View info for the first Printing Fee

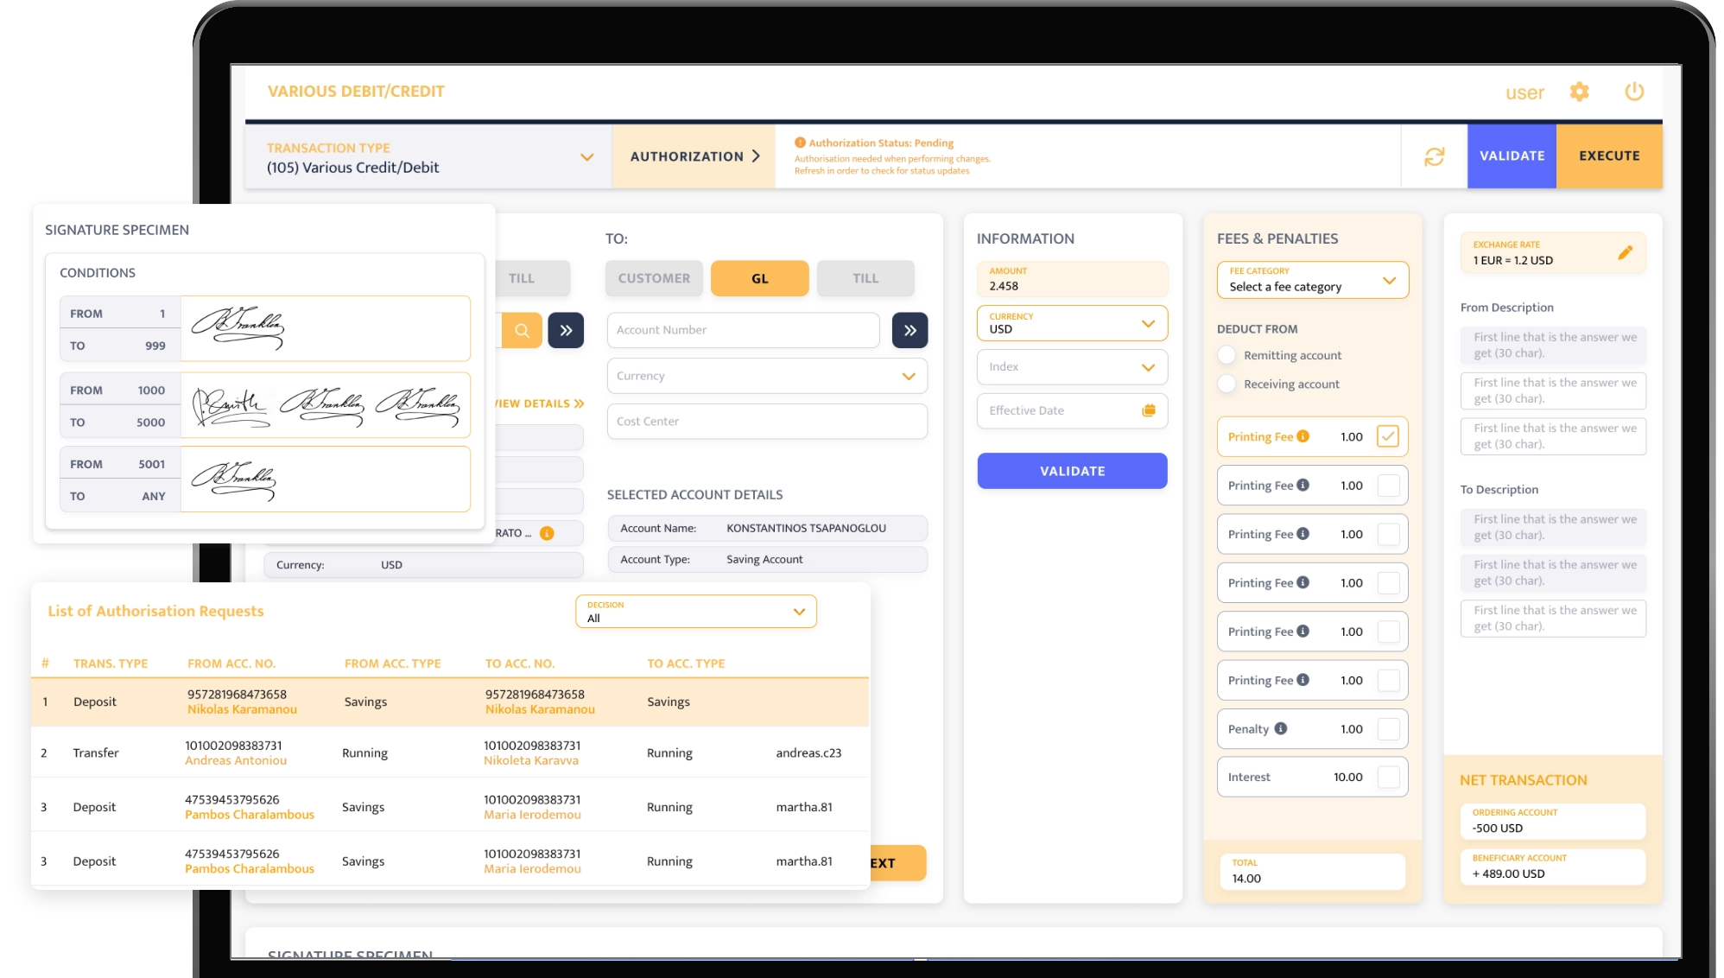[x=1304, y=436]
